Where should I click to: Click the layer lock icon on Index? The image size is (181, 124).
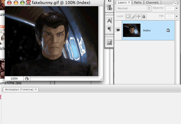click(168, 30)
